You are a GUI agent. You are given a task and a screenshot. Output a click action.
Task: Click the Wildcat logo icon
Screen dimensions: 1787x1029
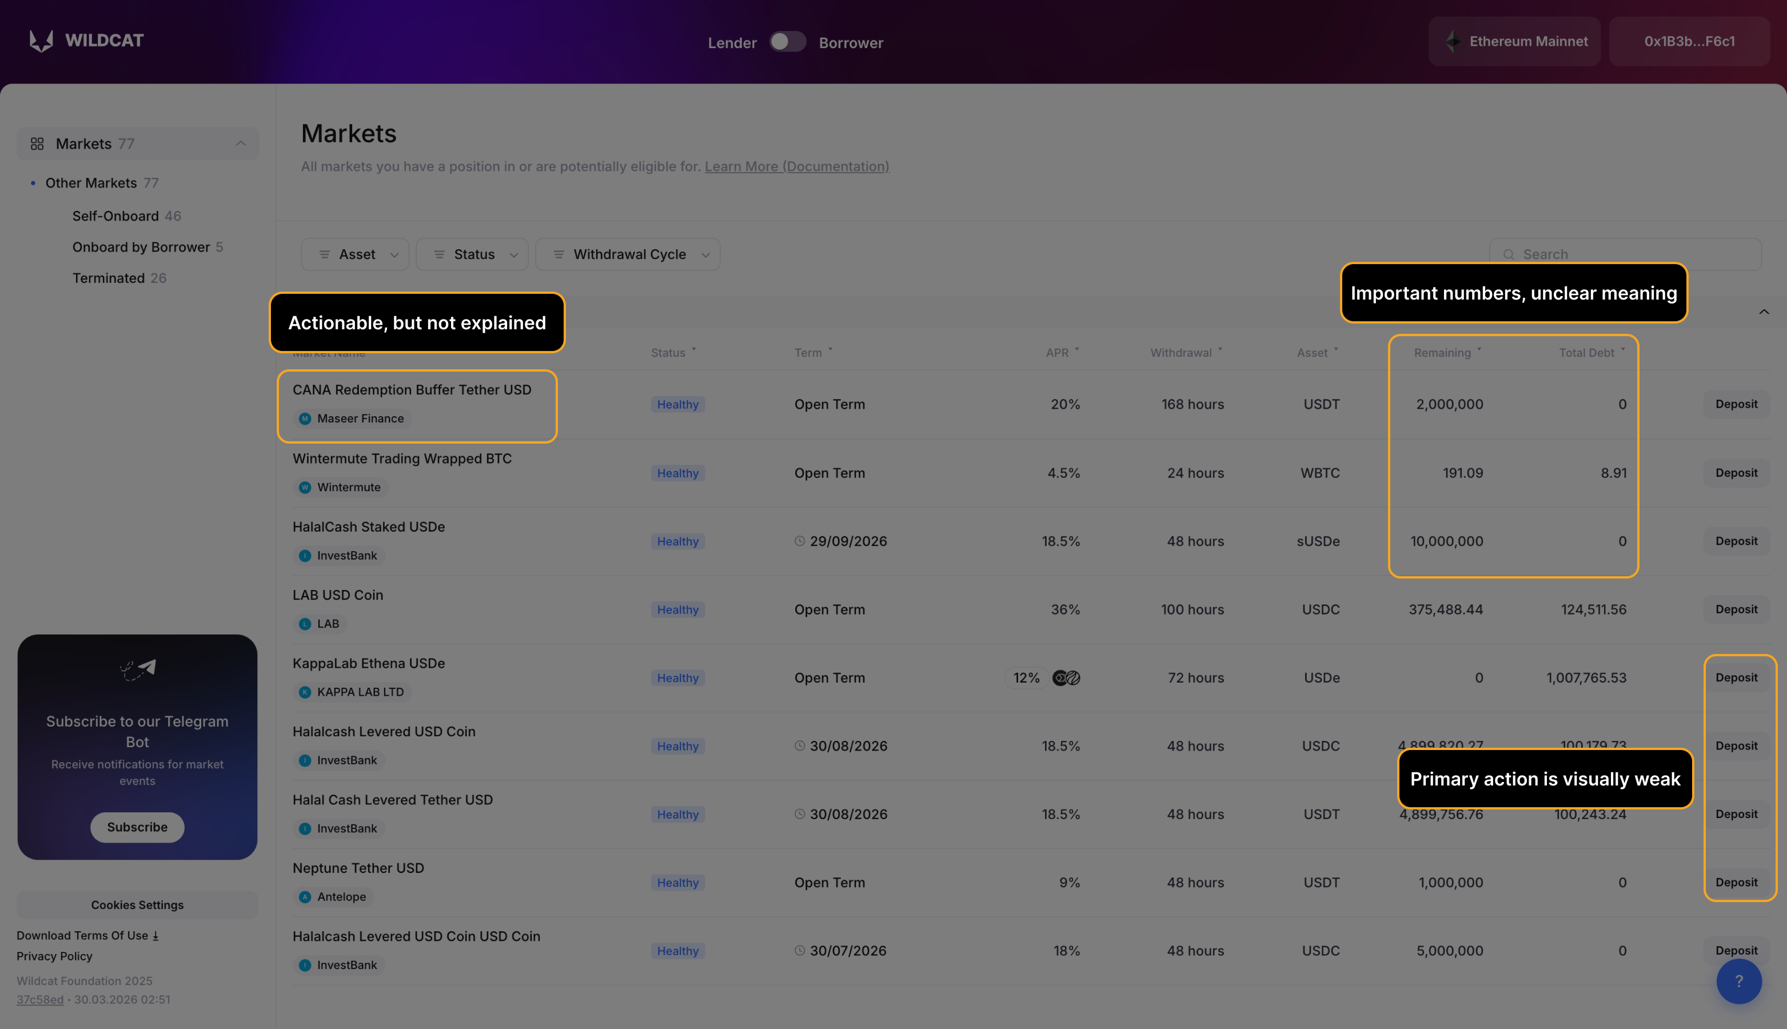(42, 41)
